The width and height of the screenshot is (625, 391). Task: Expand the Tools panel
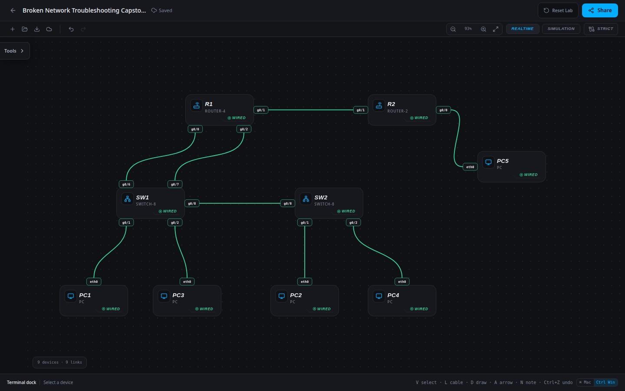(x=14, y=51)
